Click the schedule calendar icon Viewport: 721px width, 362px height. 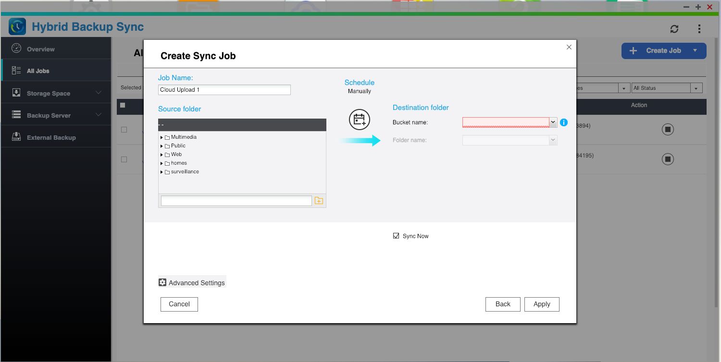click(x=359, y=120)
